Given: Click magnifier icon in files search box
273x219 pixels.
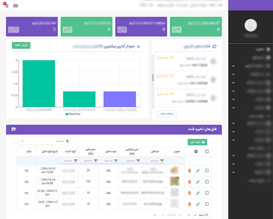Looking at the screenshot, I should pyautogui.click(x=67, y=141).
